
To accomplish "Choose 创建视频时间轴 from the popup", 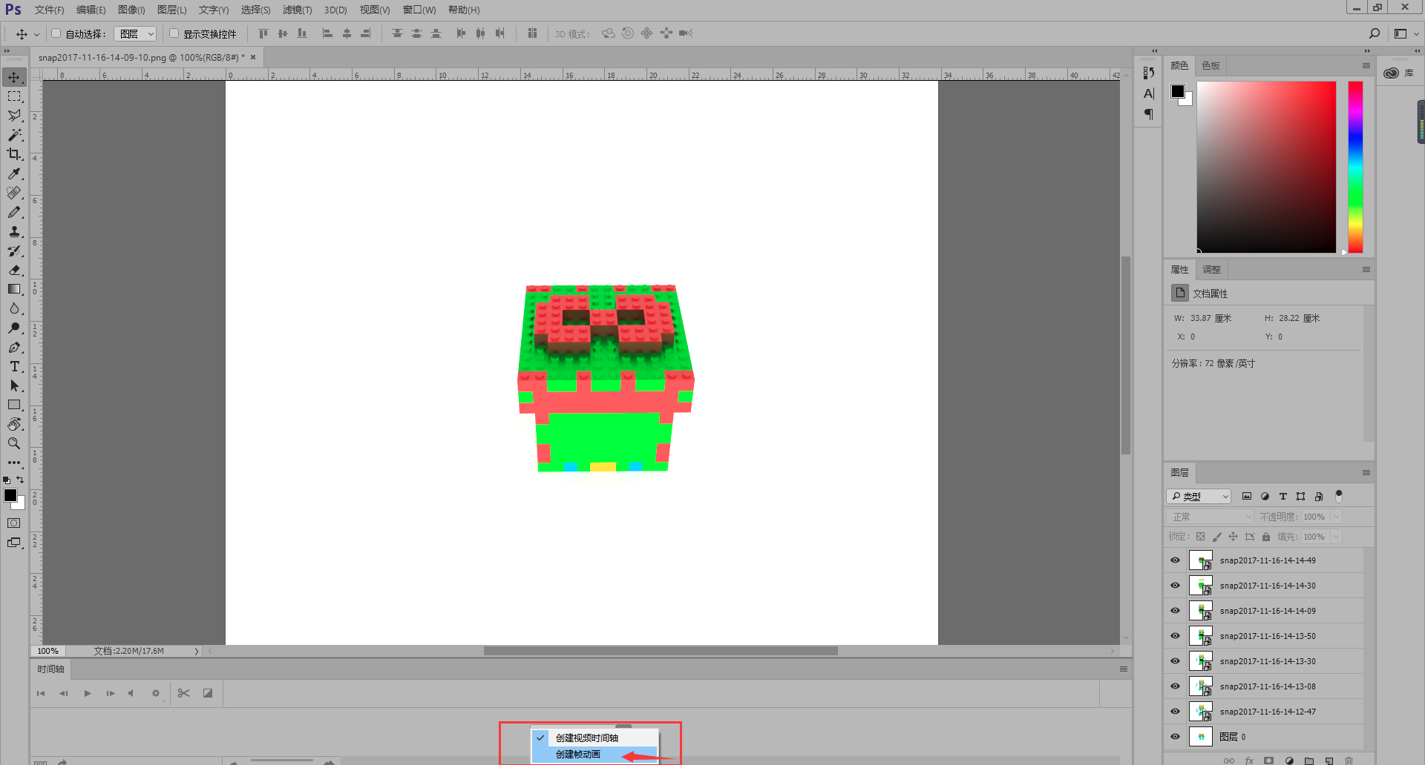I will 594,738.
